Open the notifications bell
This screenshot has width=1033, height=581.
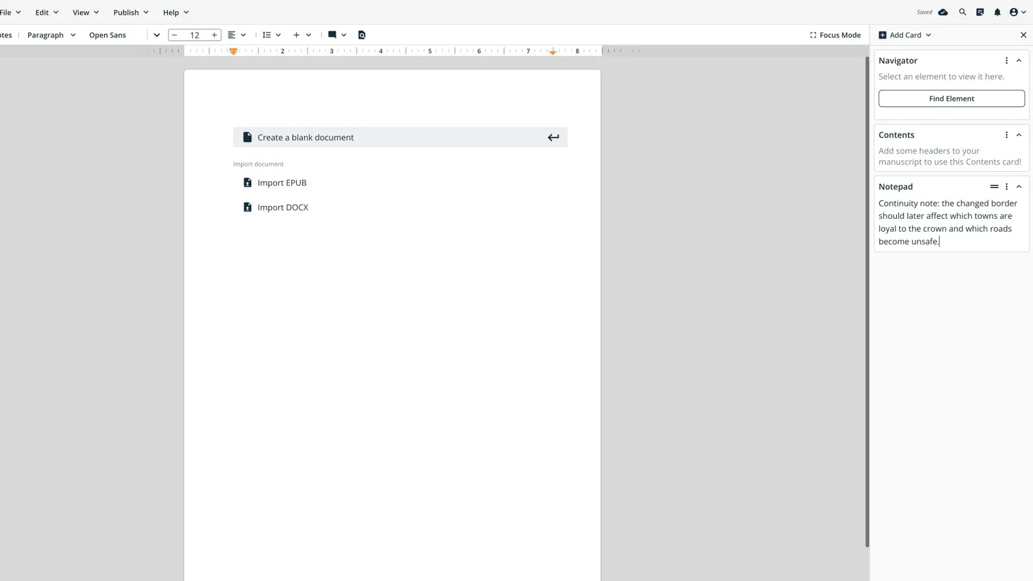pyautogui.click(x=997, y=12)
